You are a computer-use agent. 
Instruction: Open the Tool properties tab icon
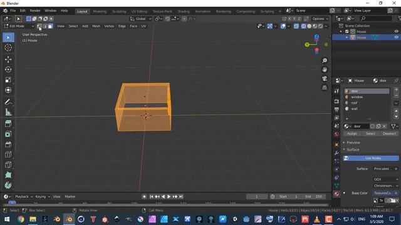(x=336, y=91)
